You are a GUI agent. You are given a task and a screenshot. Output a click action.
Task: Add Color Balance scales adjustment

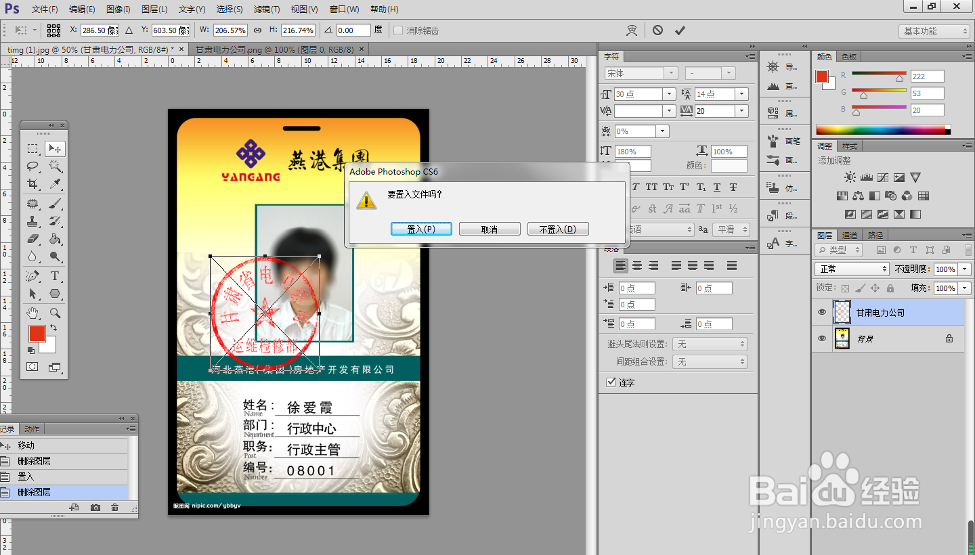tap(859, 196)
